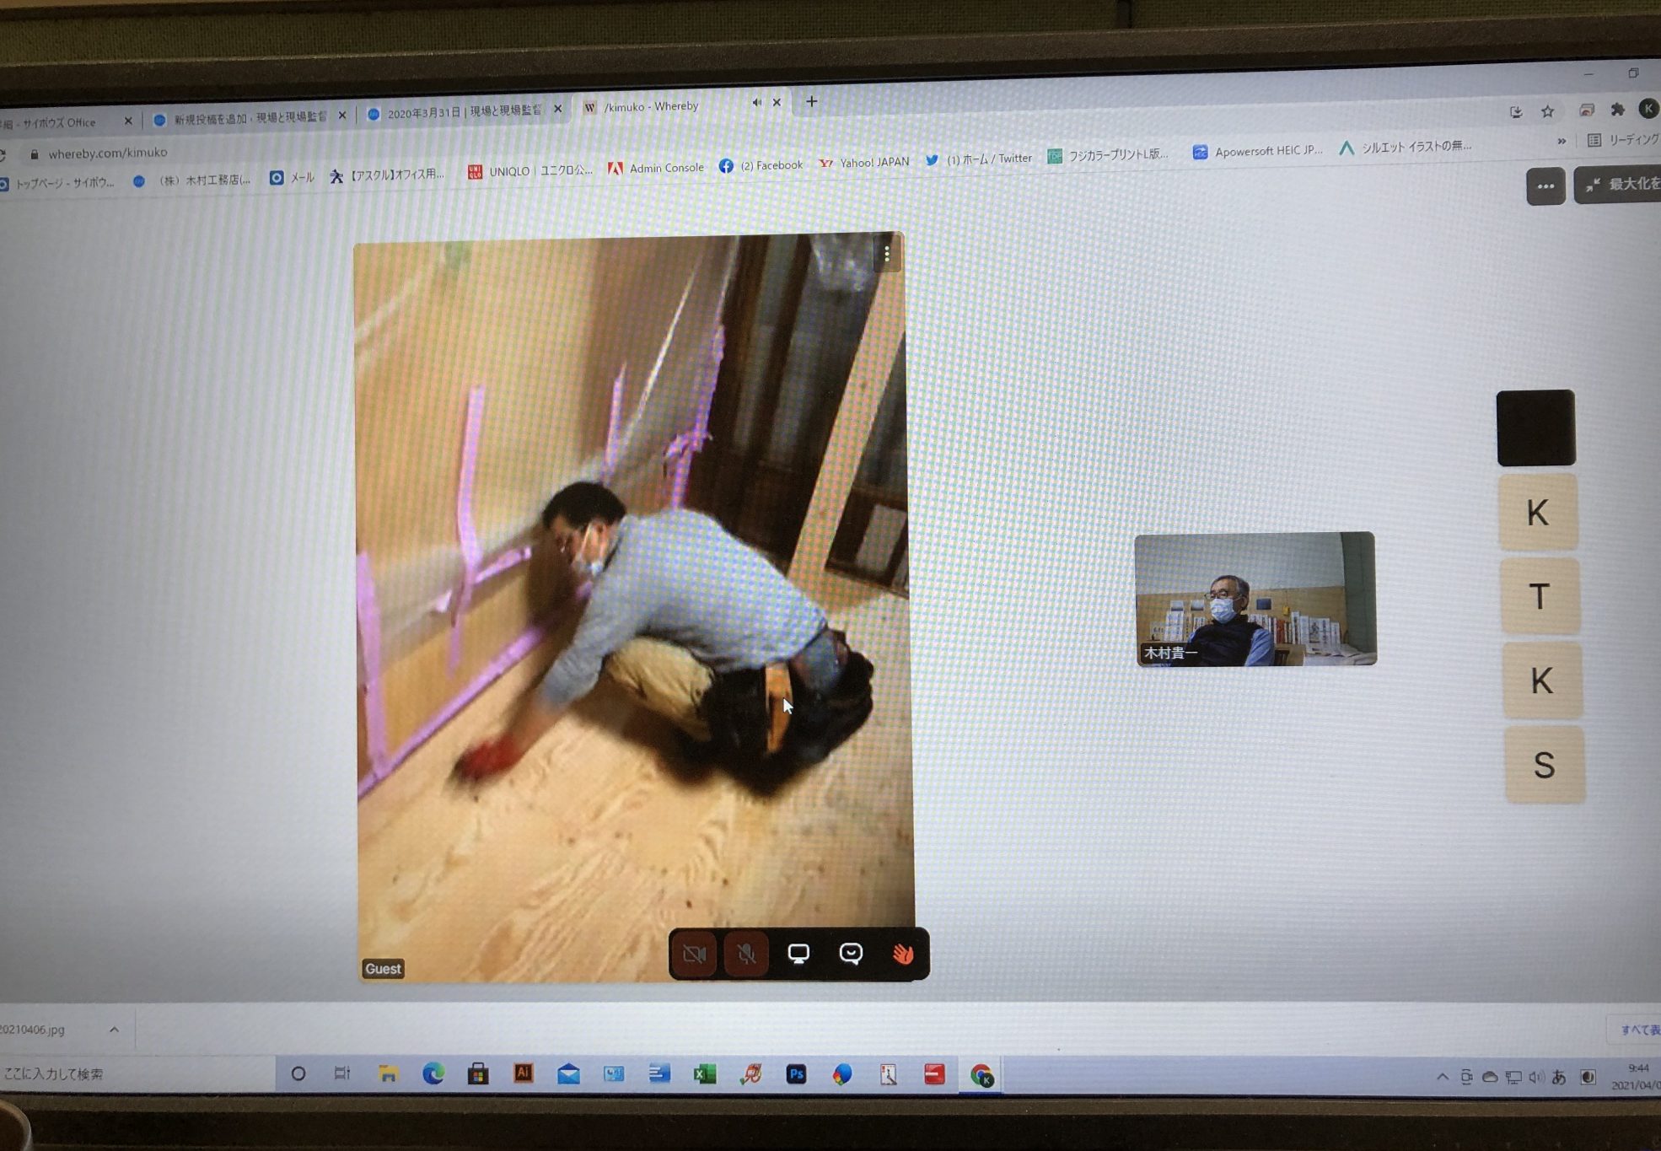Viewport: 1661px width, 1151px height.
Task: Switch to the サイボウズ Office tab
Action: coord(59,123)
